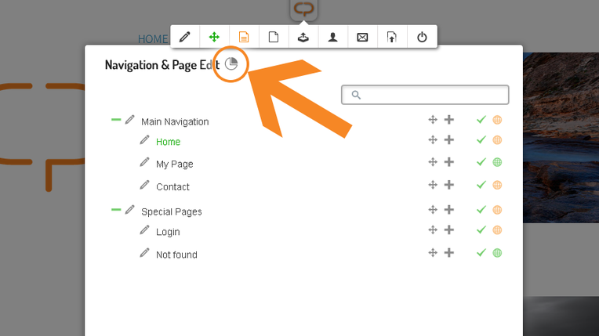Collapse the Special Pages tree group
599x336 pixels.
coord(116,210)
